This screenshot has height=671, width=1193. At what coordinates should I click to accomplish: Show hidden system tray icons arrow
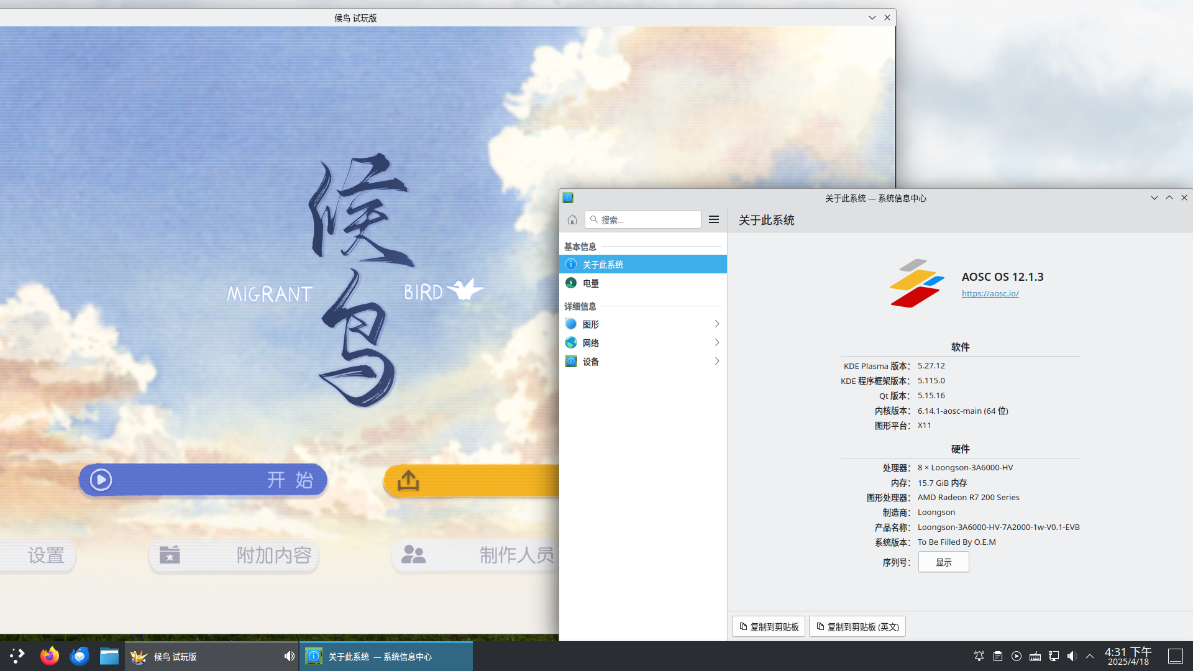(1090, 656)
